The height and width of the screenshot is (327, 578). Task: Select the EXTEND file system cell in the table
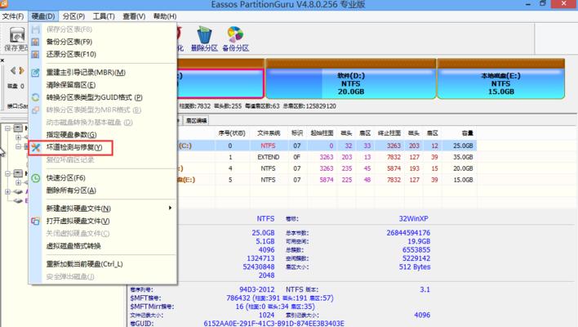coord(269,157)
